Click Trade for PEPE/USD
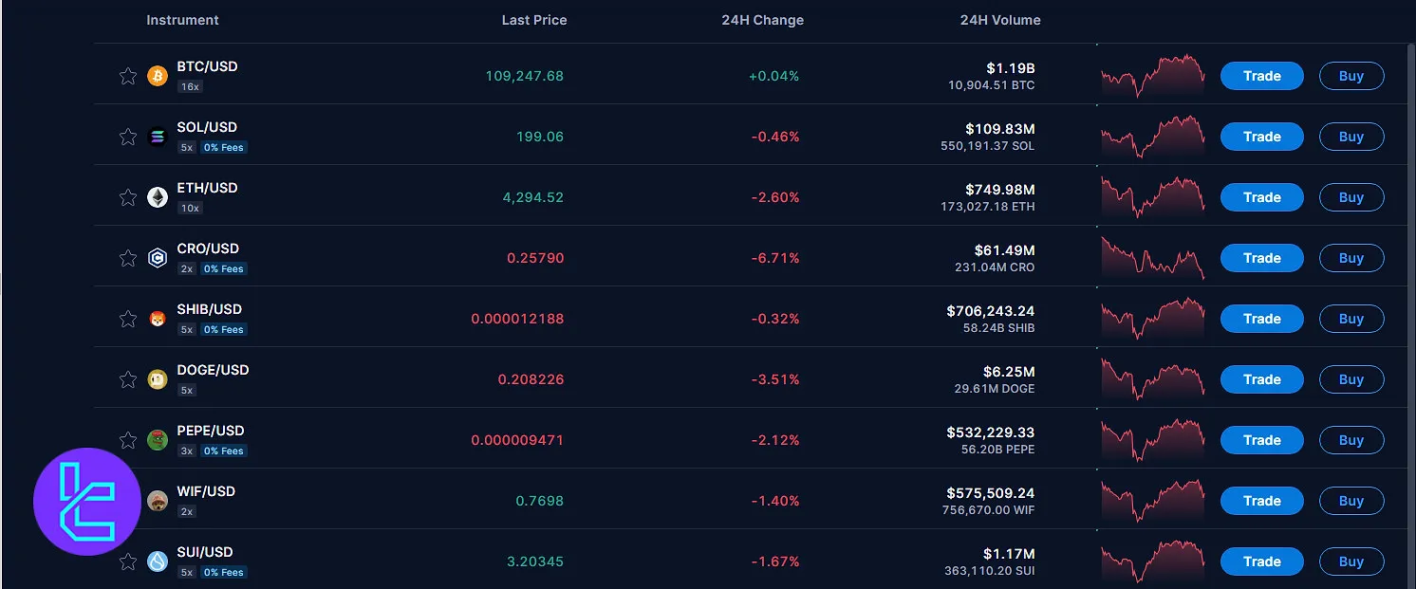This screenshot has width=1416, height=589. click(x=1261, y=440)
